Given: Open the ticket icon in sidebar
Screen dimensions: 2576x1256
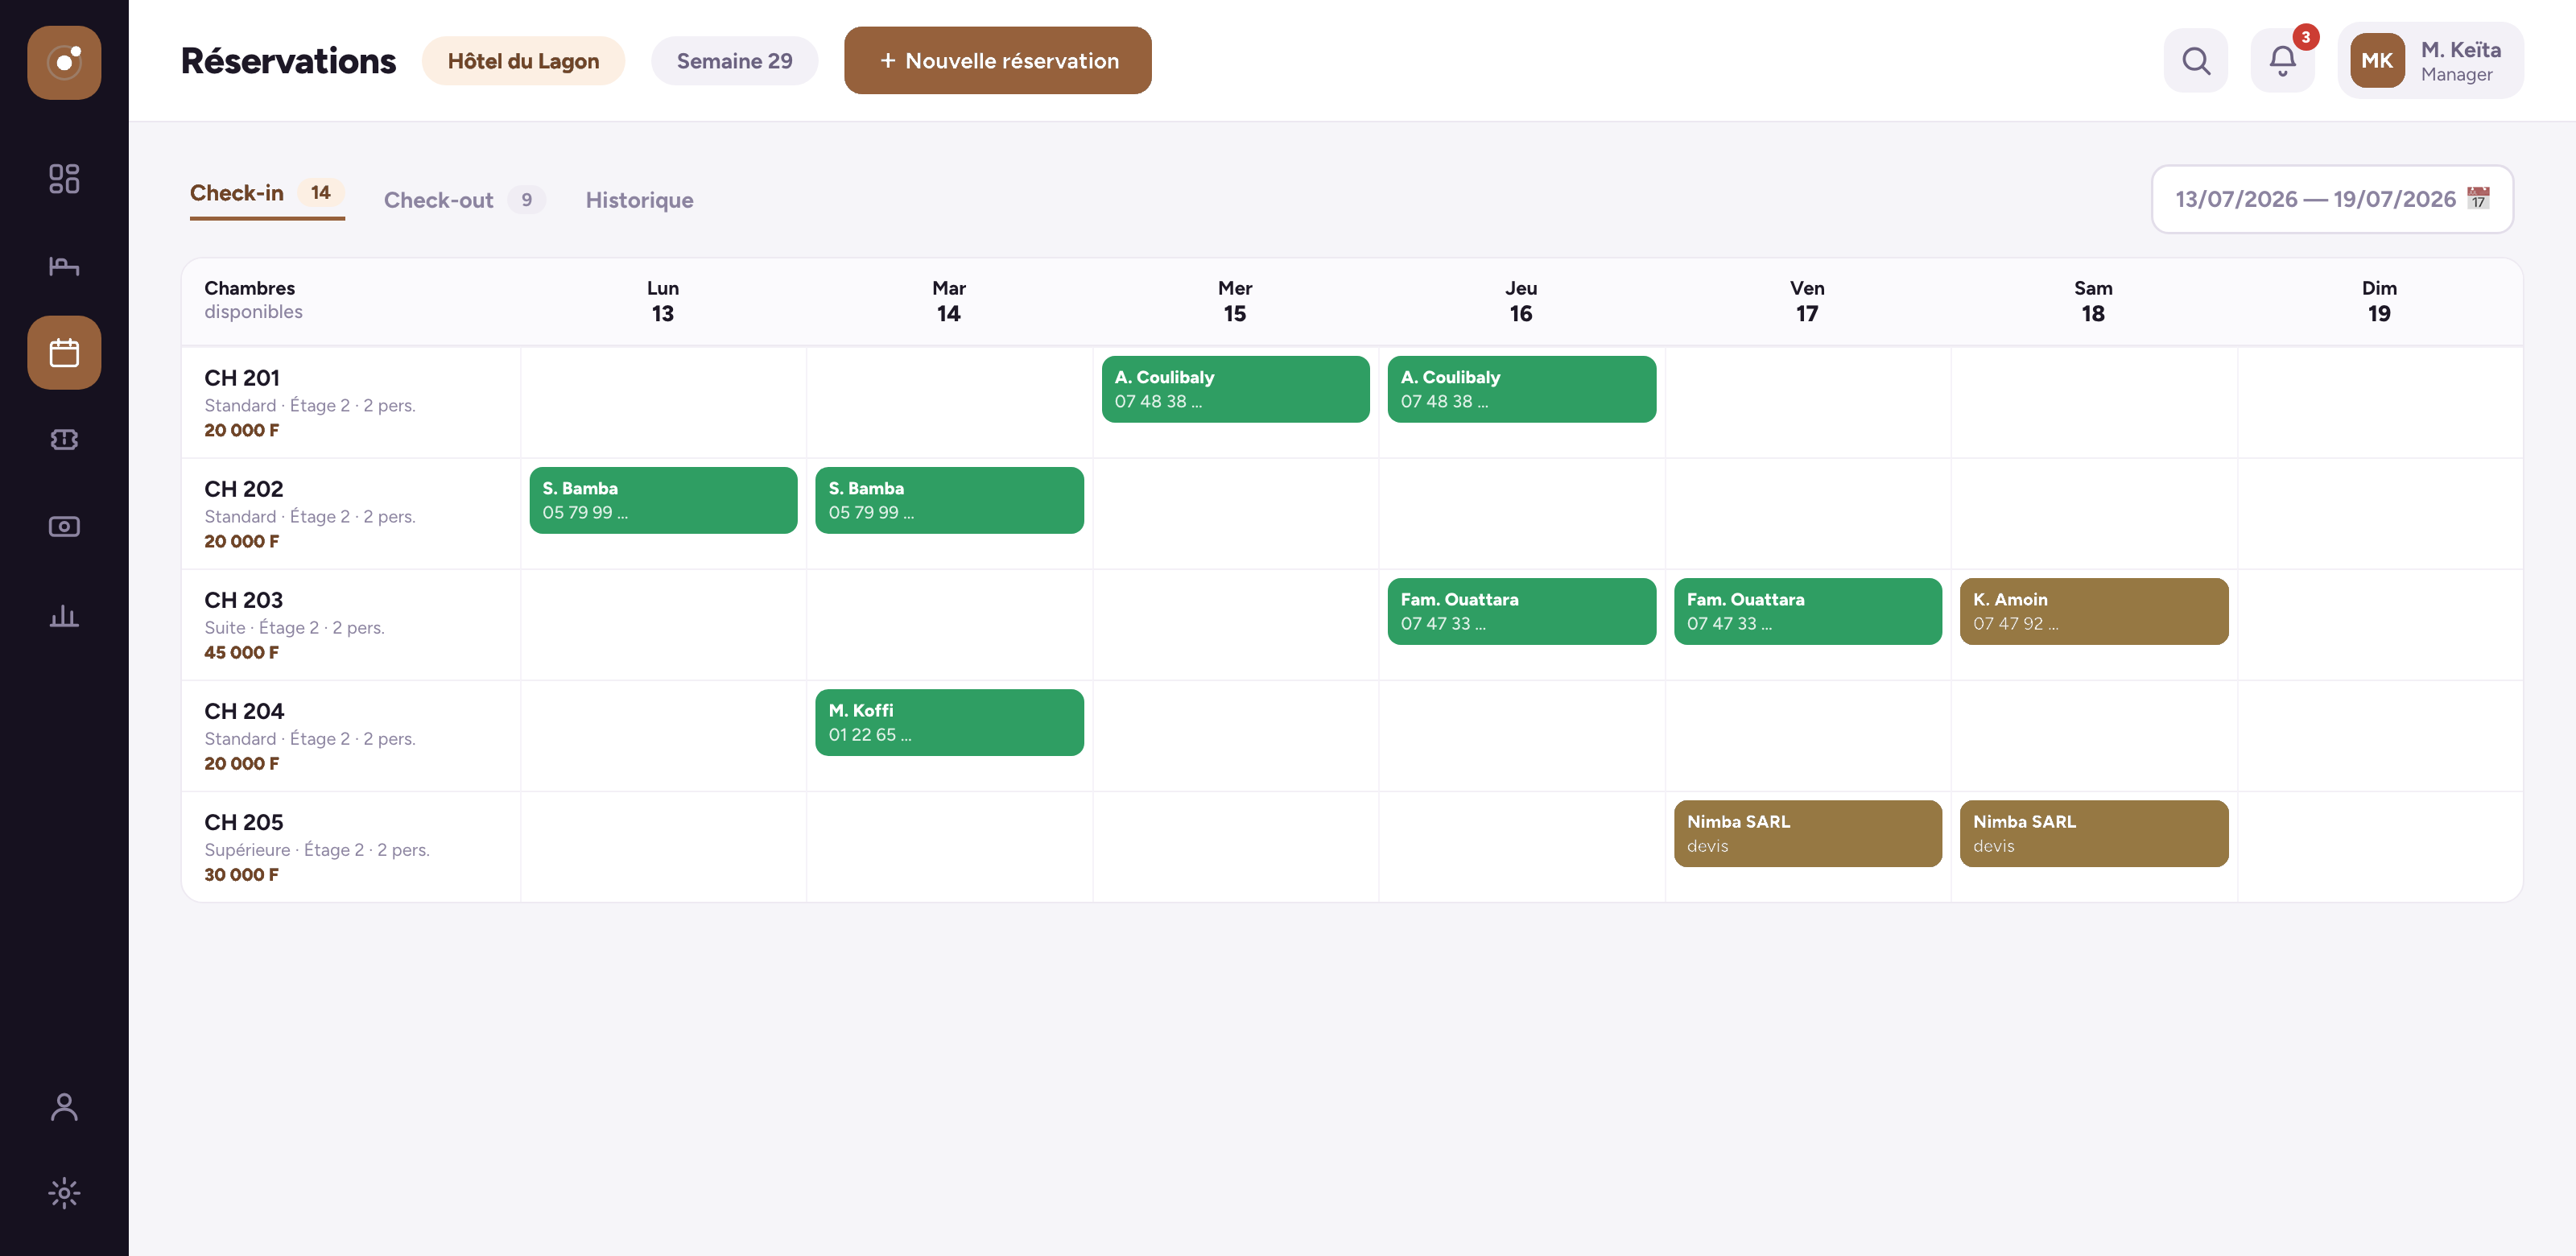Looking at the screenshot, I should [x=64, y=439].
